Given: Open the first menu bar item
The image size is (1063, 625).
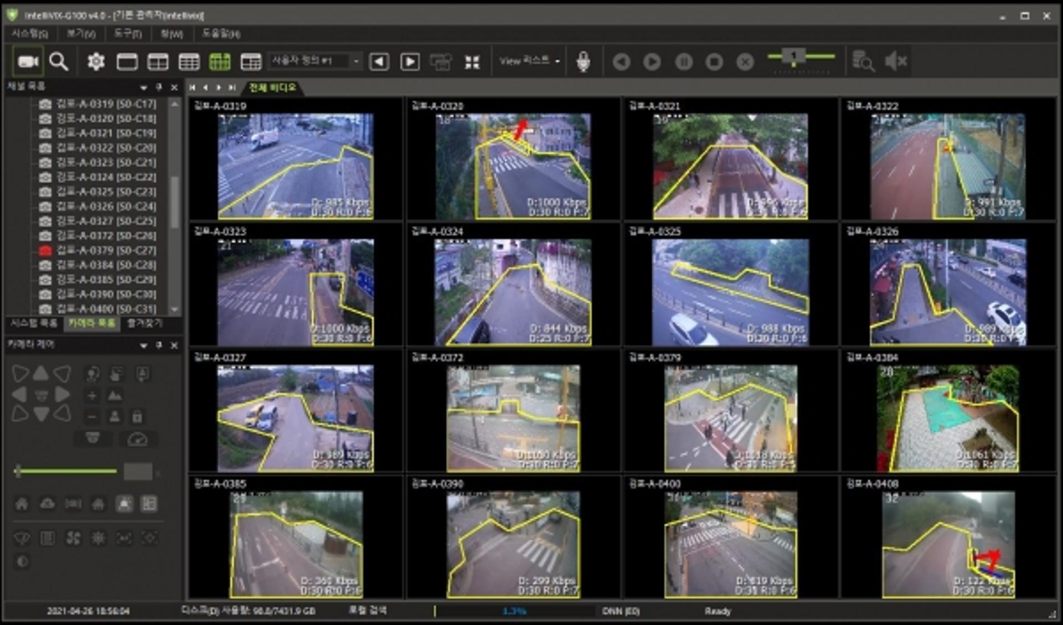Looking at the screenshot, I should [29, 34].
